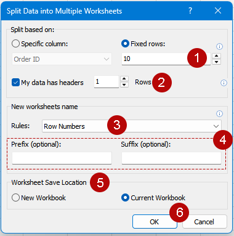This screenshot has height=236, width=234.
Task: Increase fixed rows value with up arrow
Action: [216, 56]
